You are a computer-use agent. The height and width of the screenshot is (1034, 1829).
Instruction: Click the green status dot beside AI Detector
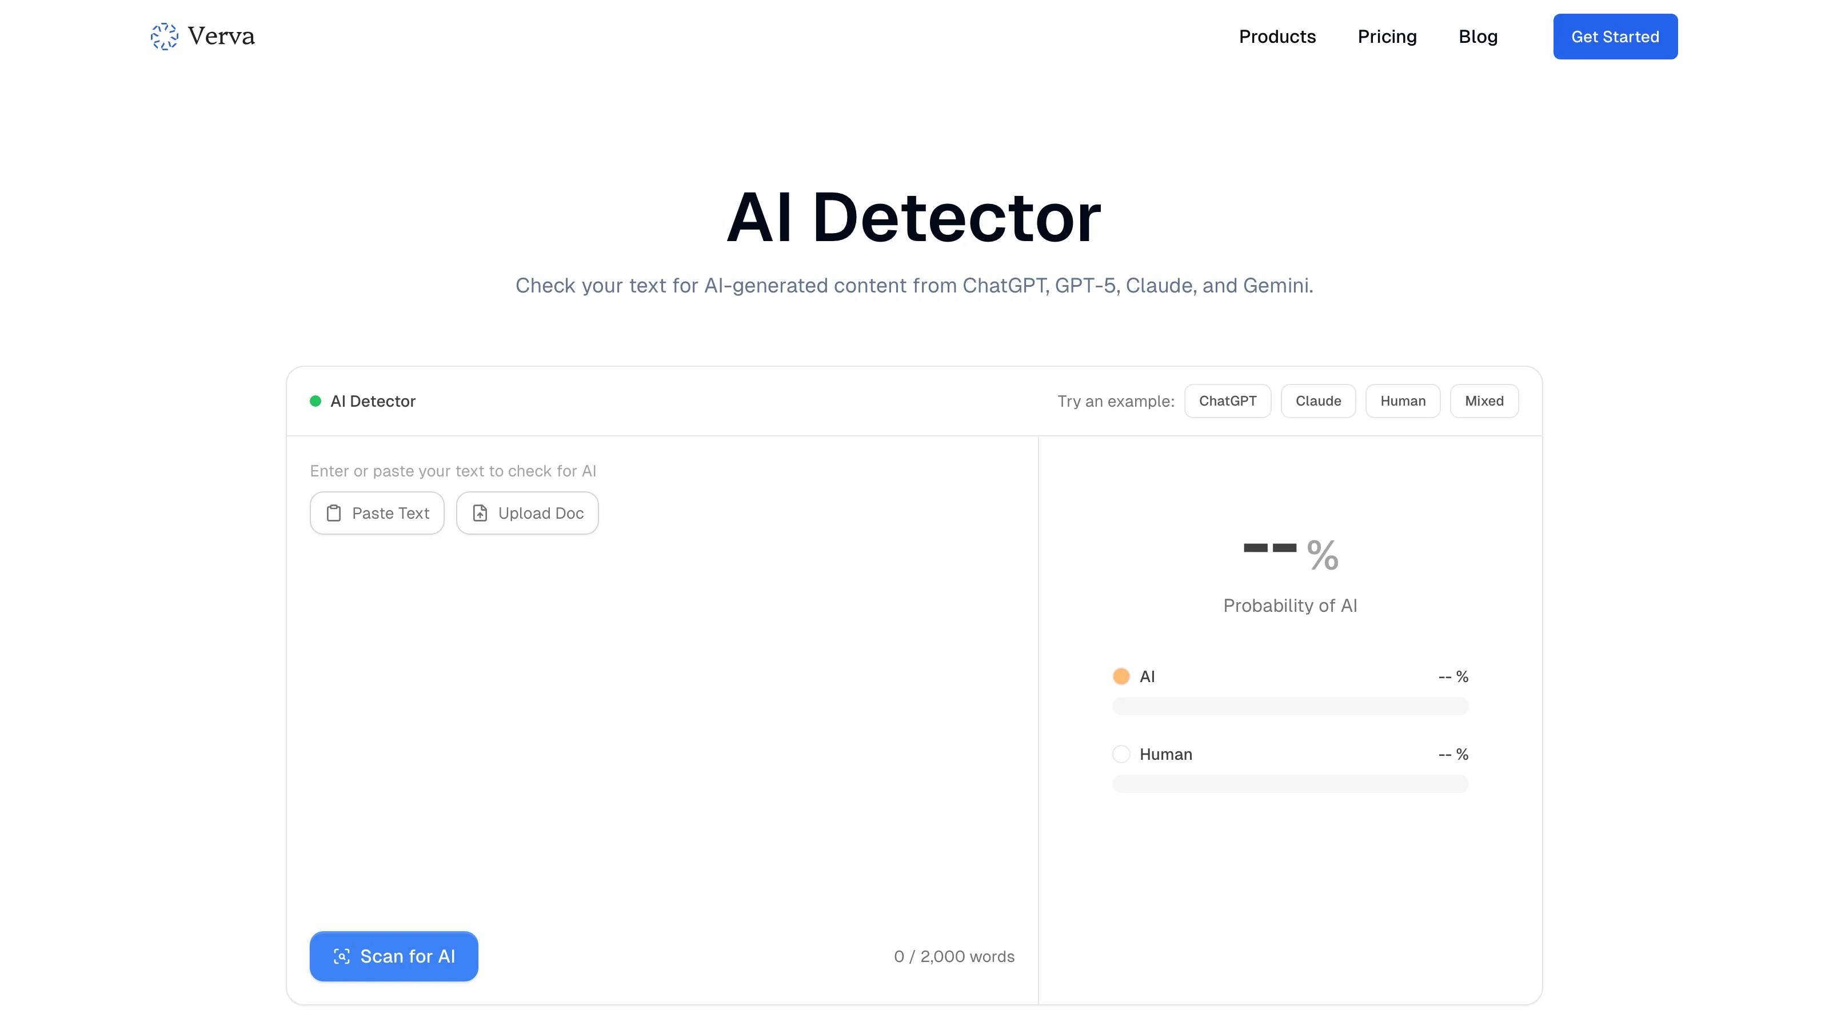click(316, 401)
